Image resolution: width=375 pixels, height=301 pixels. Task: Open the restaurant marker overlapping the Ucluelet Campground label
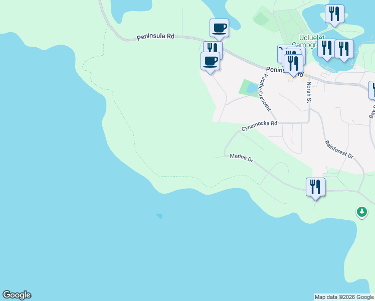[326, 48]
